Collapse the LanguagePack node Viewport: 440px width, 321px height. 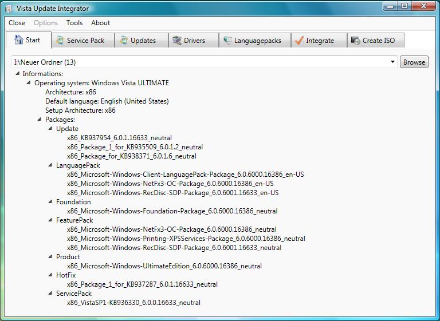50,165
